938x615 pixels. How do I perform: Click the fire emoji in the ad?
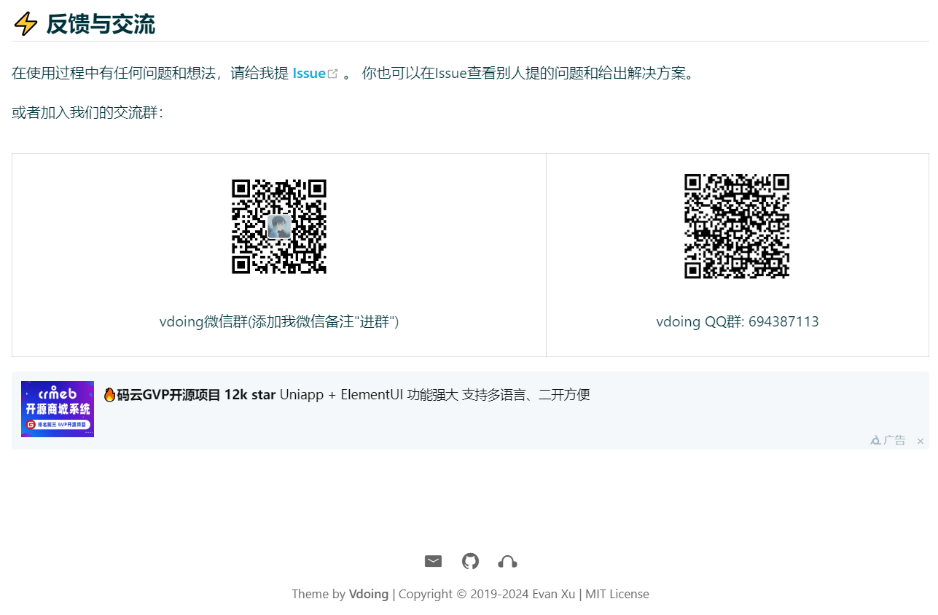[109, 395]
